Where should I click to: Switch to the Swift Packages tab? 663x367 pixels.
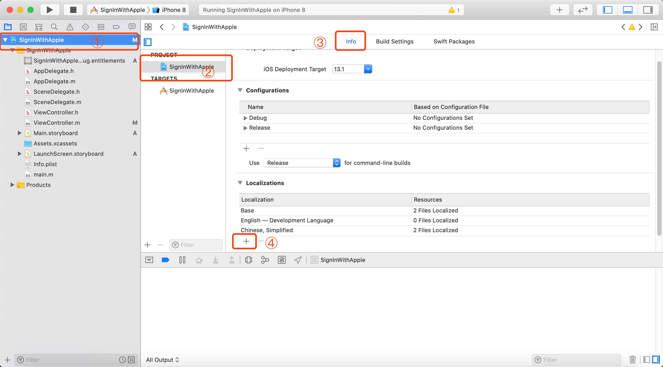[x=454, y=41]
